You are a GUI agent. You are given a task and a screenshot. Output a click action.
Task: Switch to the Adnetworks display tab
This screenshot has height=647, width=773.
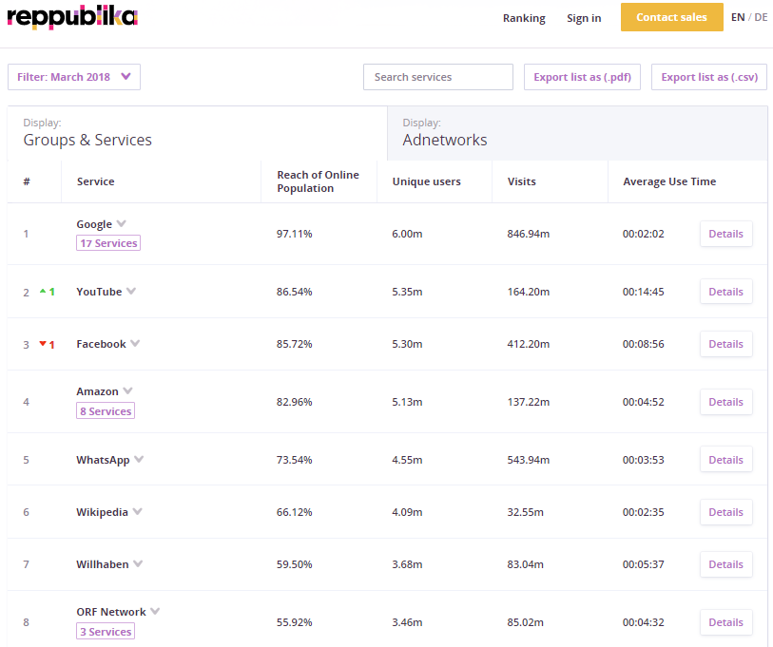(577, 133)
